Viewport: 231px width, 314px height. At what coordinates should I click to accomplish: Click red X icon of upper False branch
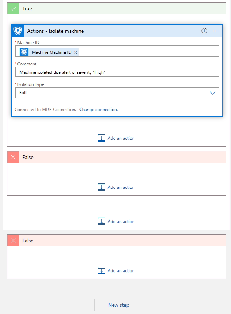point(13,157)
